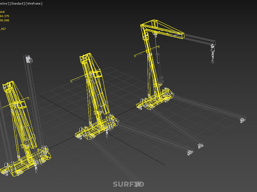Open the [Standard] viewport shading menu

[17, 4]
